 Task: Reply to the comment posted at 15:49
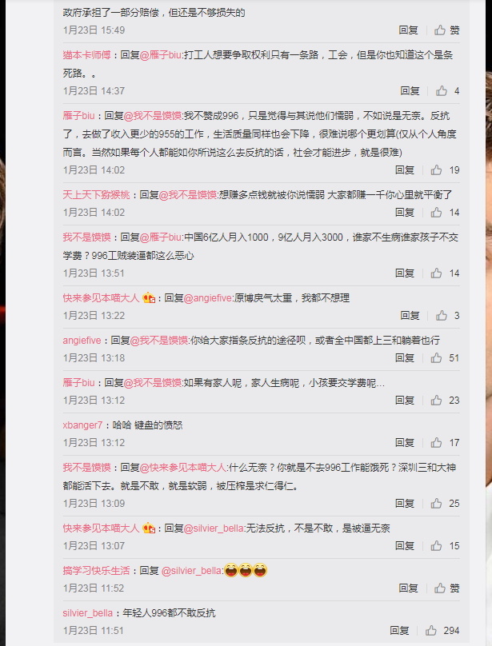click(x=408, y=30)
